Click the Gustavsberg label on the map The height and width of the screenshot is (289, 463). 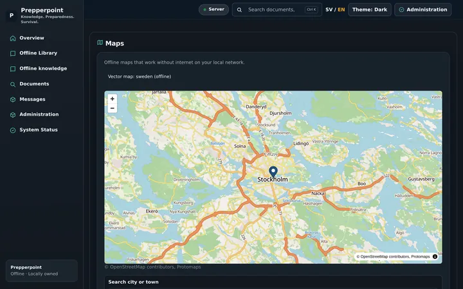(421, 179)
